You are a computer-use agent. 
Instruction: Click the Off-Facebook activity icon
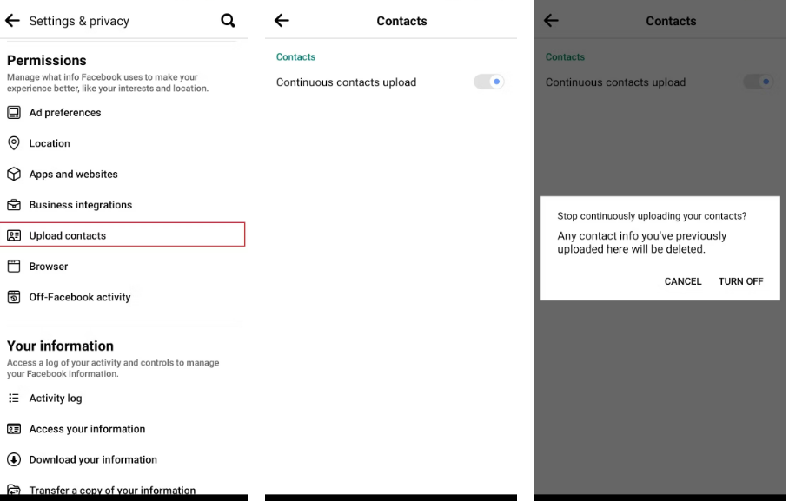coord(14,297)
